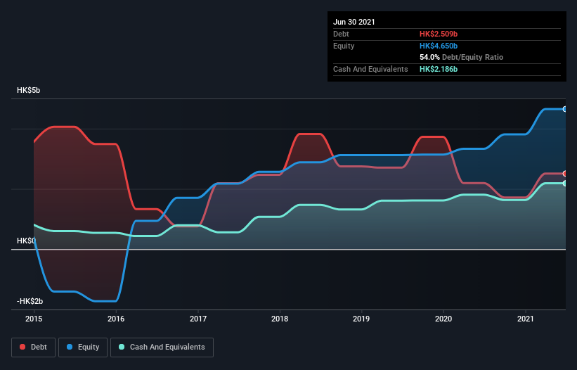
Task: Click the 2015 x-axis label
Action: pos(34,319)
